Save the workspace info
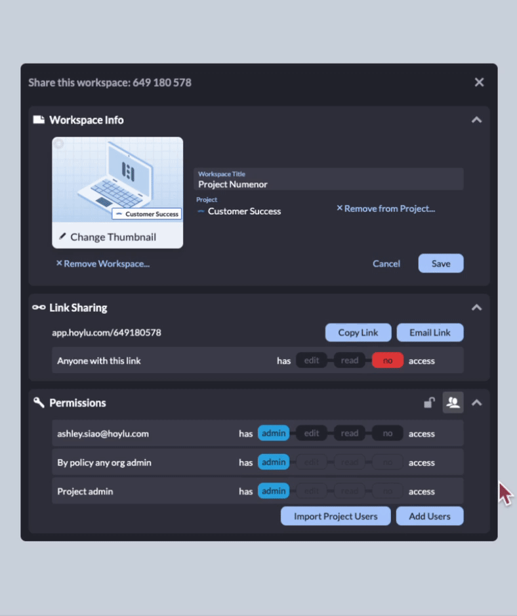The height and width of the screenshot is (616, 517). coord(441,263)
